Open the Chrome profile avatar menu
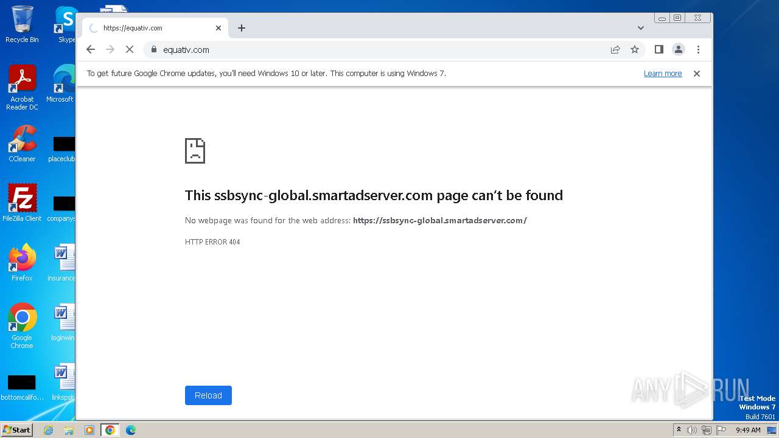 679,50
